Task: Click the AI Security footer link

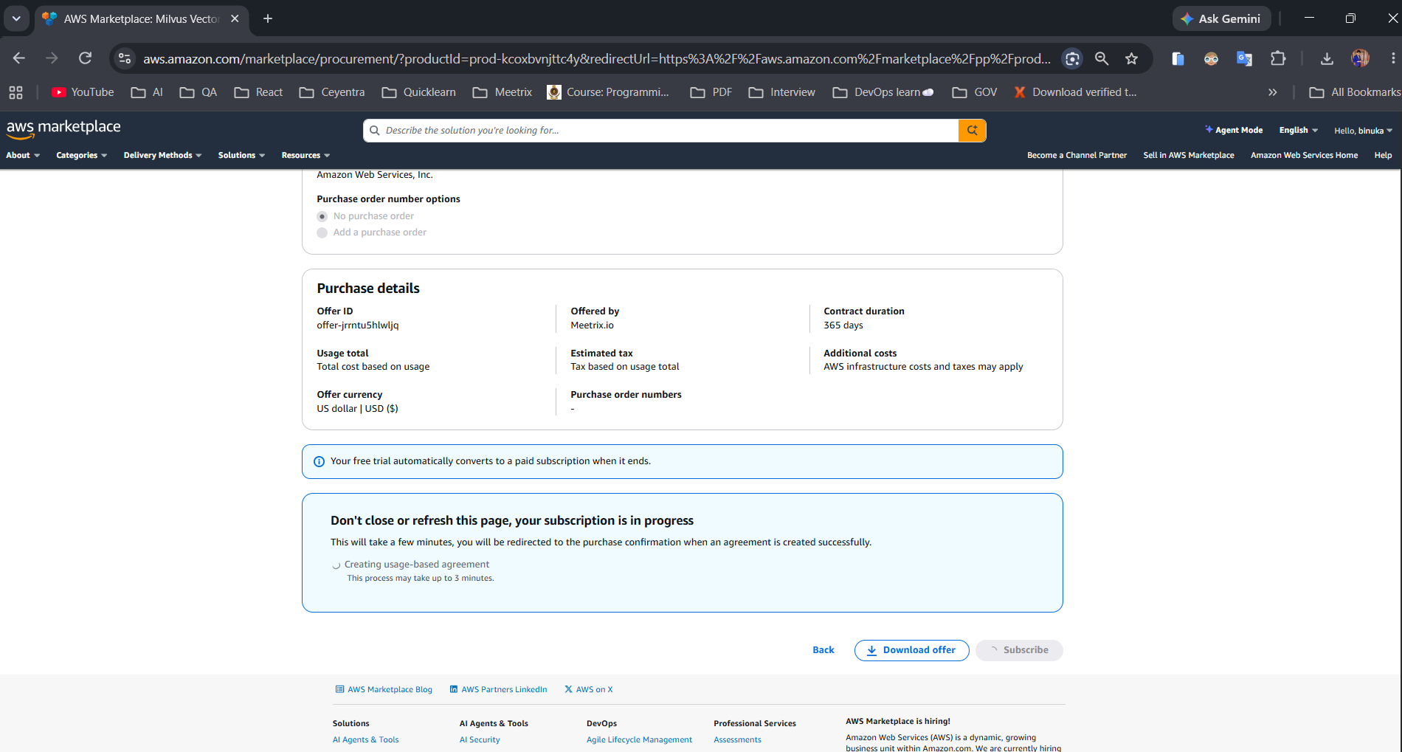Action: click(480, 739)
